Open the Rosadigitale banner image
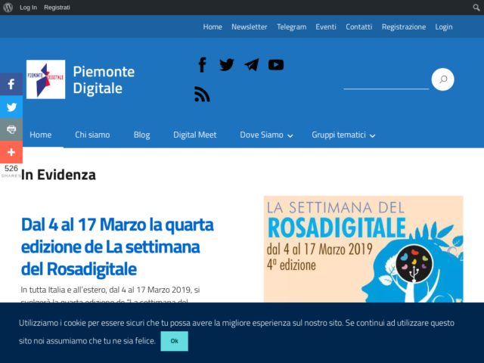 pyautogui.click(x=363, y=250)
